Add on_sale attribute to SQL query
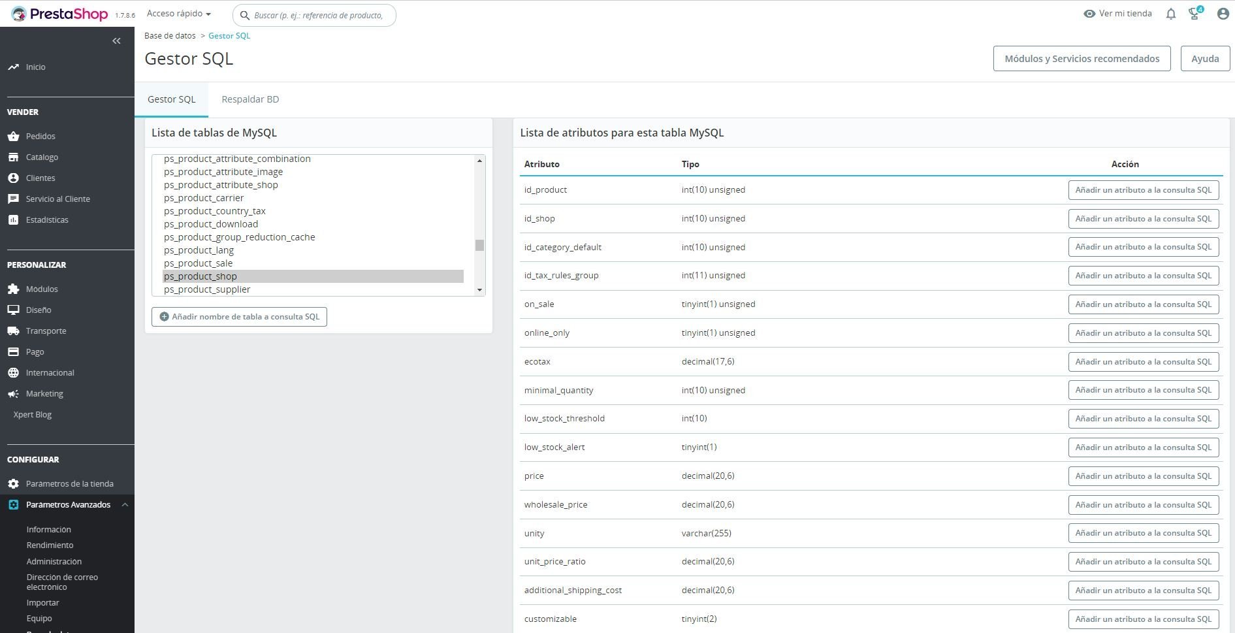The image size is (1235, 633). coord(1143,304)
